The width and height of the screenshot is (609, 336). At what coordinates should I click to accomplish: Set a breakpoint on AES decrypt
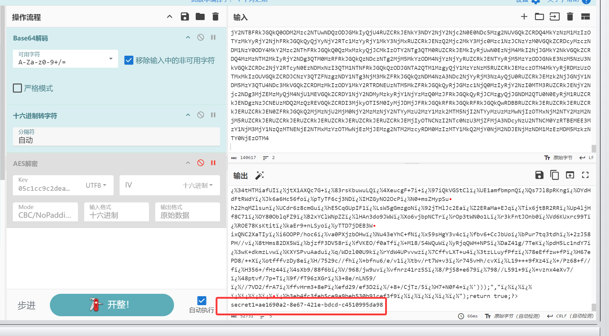pyautogui.click(x=213, y=163)
